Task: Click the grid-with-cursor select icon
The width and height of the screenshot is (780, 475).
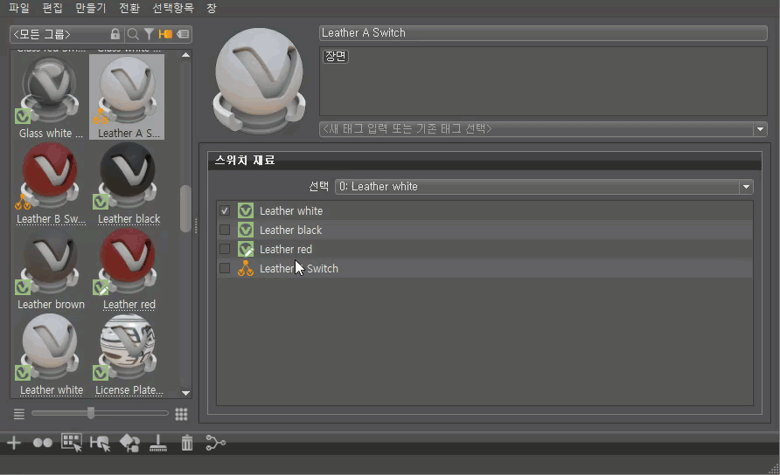Action: [72, 443]
